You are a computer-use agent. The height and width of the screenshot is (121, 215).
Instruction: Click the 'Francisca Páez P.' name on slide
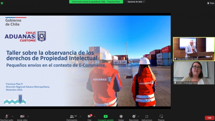coord(15,84)
